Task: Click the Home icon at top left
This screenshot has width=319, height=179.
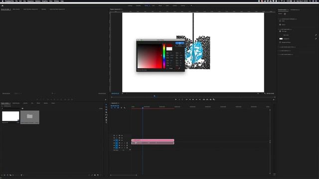Action: pos(2,5)
